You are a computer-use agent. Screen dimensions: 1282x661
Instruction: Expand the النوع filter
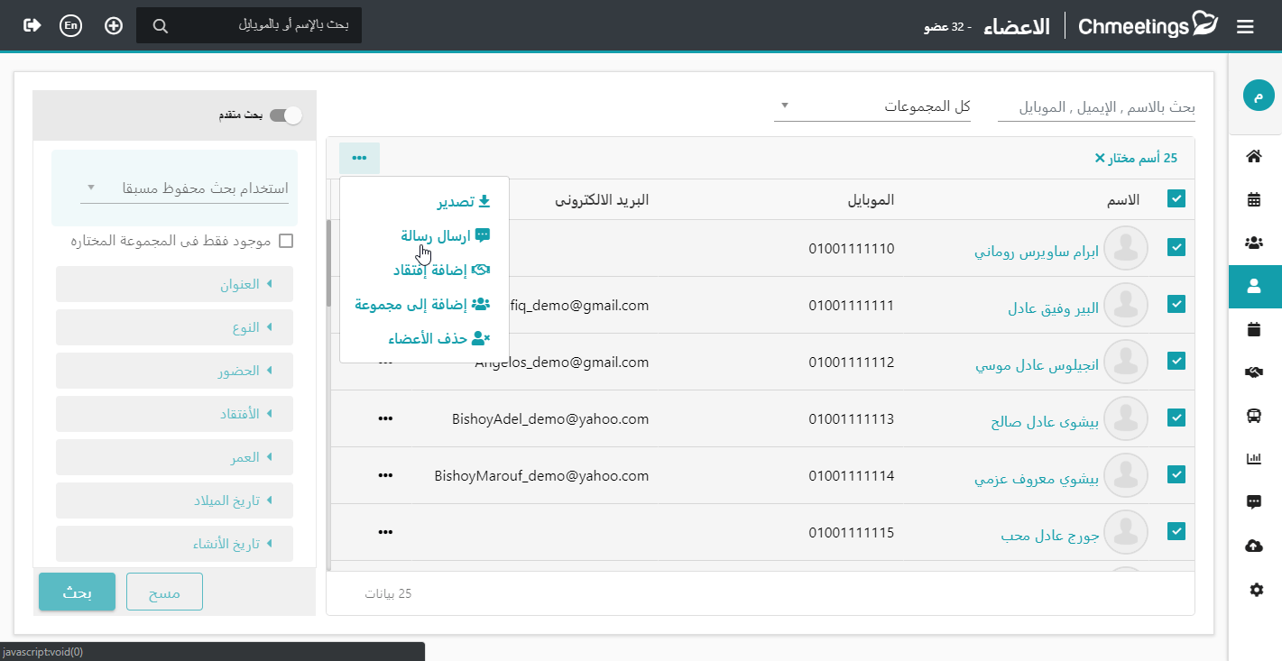point(174,327)
